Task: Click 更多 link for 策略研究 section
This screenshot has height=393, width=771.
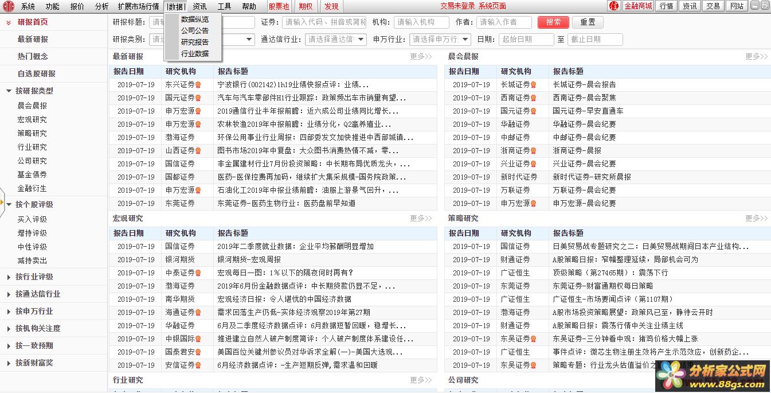Action: 756,219
